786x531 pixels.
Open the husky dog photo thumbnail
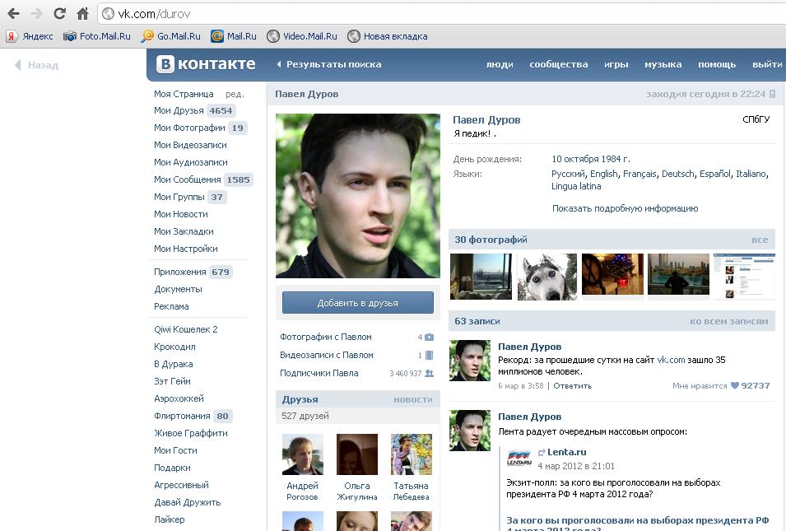click(x=546, y=277)
